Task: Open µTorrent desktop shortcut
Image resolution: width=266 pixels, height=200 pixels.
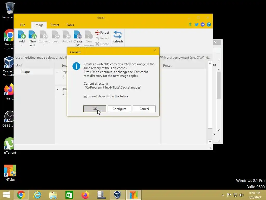Action: click(x=10, y=146)
